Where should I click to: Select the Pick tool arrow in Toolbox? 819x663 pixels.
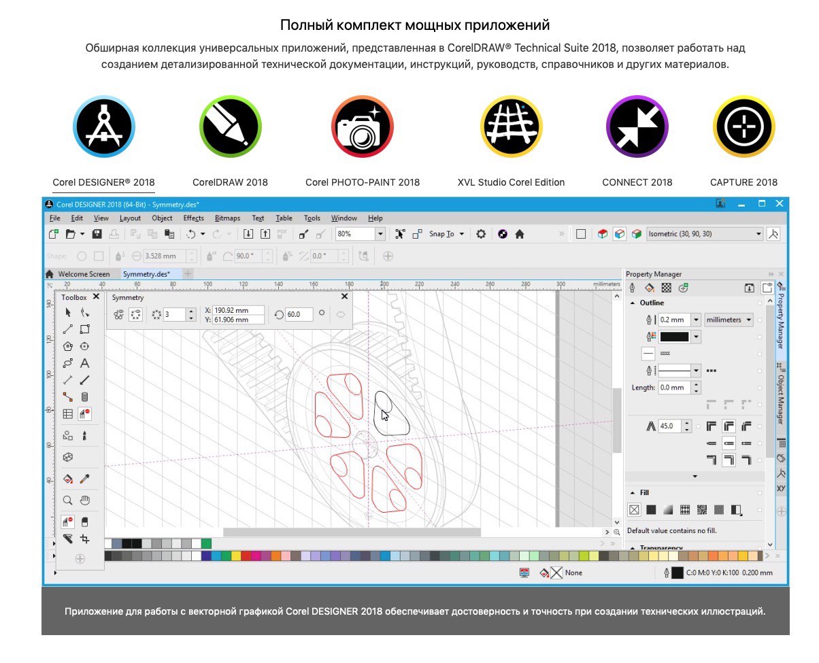click(x=68, y=312)
